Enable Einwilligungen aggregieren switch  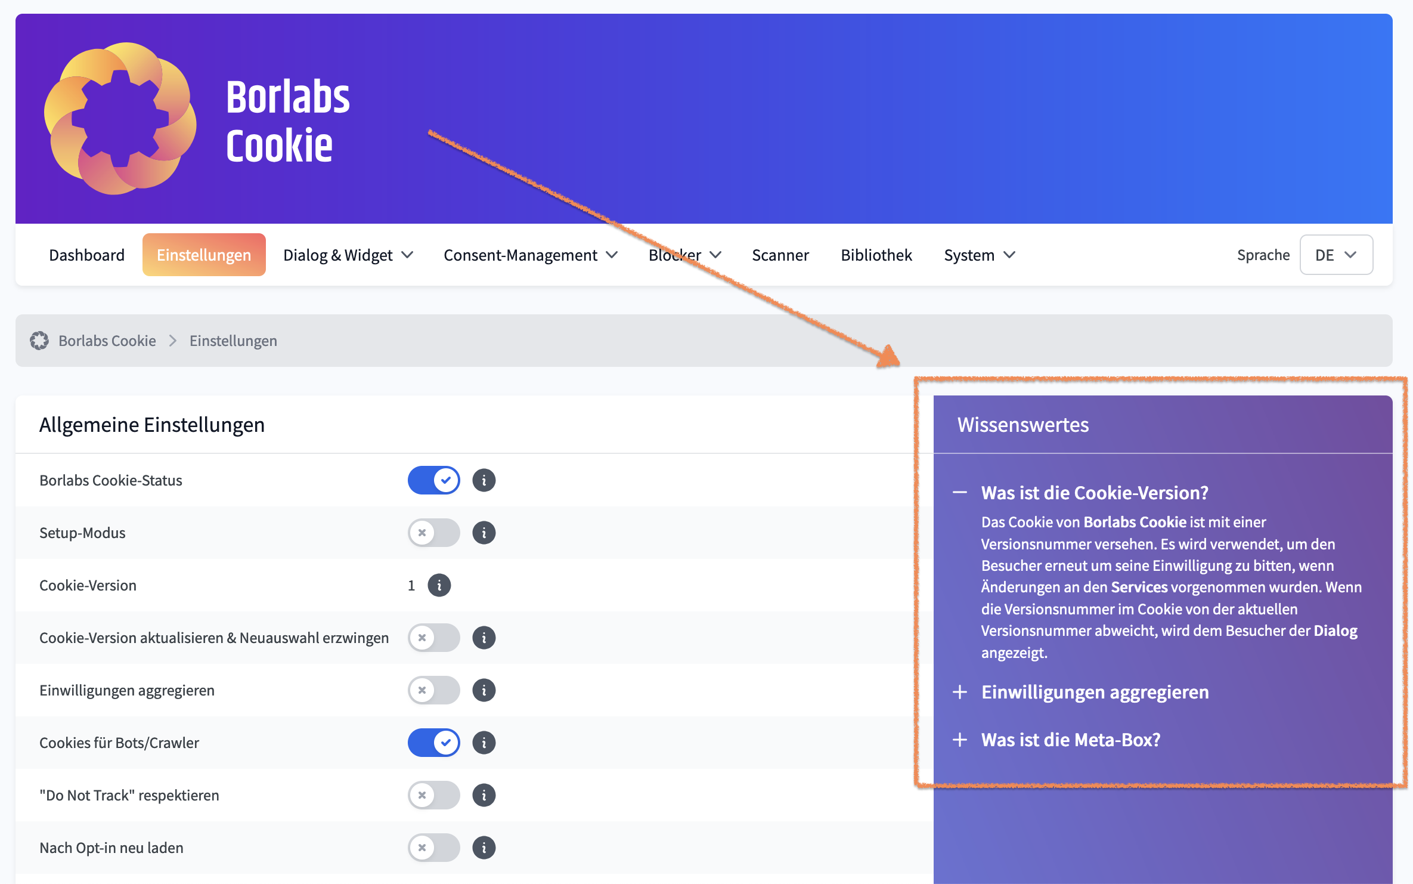[x=434, y=690]
